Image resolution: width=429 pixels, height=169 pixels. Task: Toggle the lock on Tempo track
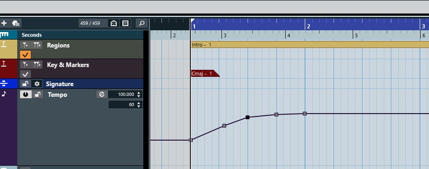[38, 95]
